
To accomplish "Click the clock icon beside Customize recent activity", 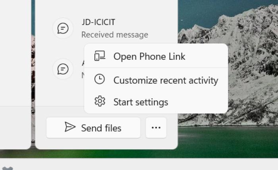I will click(99, 79).
